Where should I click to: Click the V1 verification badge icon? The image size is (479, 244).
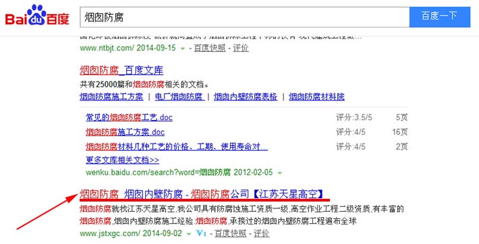[201, 234]
